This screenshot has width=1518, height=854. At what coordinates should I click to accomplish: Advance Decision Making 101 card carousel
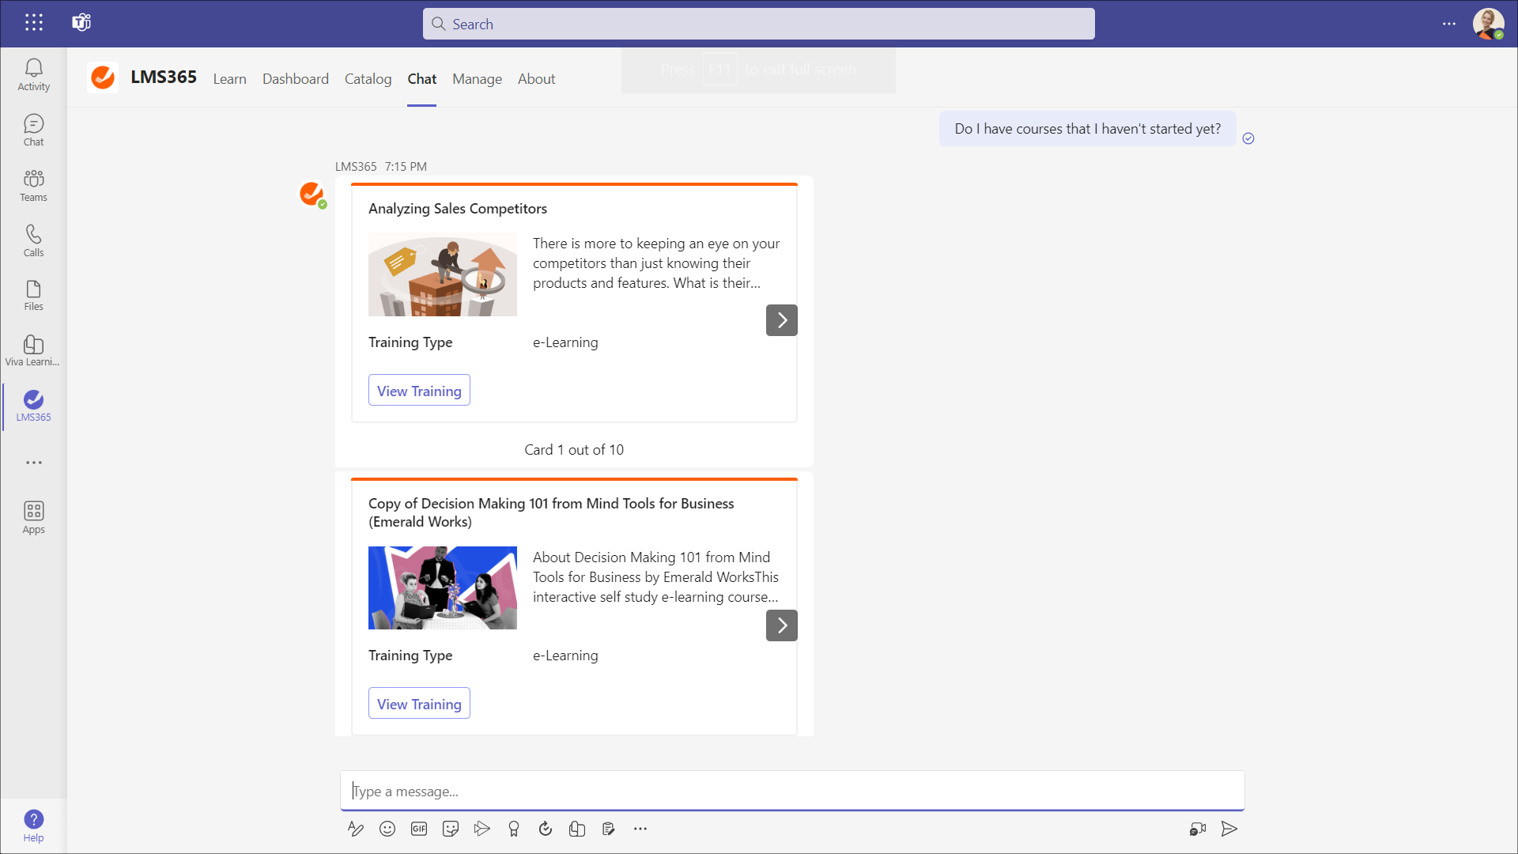(781, 625)
